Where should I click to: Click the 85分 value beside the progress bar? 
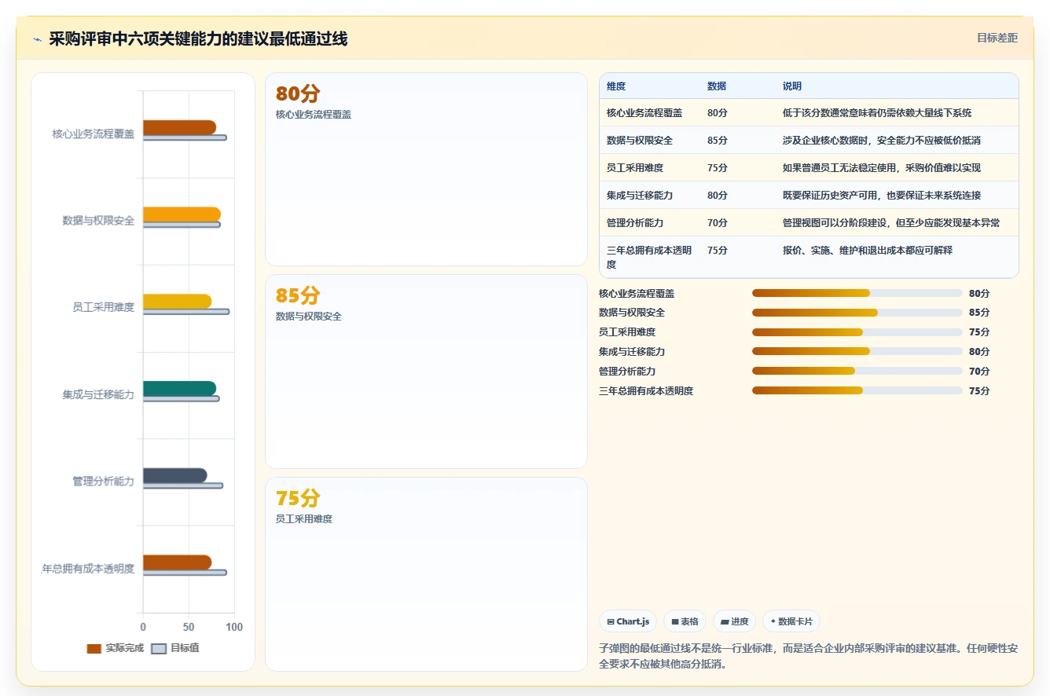[x=979, y=313]
